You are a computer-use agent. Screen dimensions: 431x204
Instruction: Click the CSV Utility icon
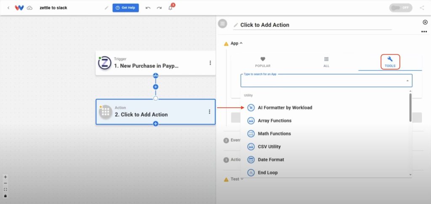(251, 147)
